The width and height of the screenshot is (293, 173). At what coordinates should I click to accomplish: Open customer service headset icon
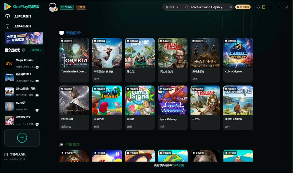[x=258, y=7]
